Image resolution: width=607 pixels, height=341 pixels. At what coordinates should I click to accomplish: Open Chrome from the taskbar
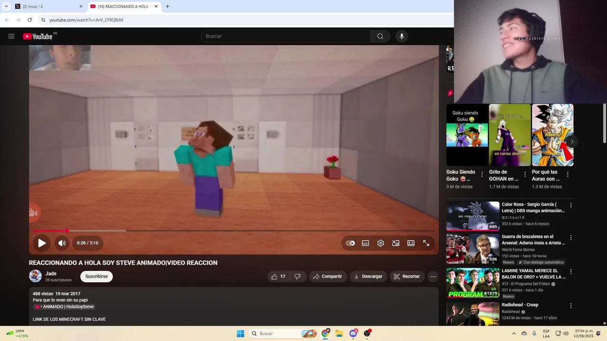click(325, 333)
